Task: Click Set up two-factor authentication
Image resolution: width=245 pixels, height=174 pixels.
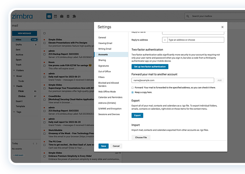Action: click(x=150, y=67)
